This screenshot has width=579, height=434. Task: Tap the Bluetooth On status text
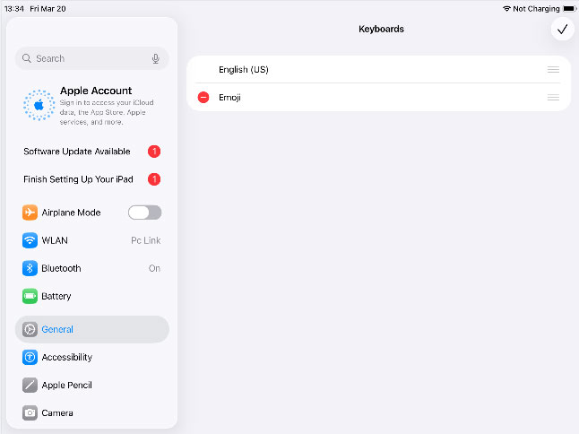(x=154, y=268)
